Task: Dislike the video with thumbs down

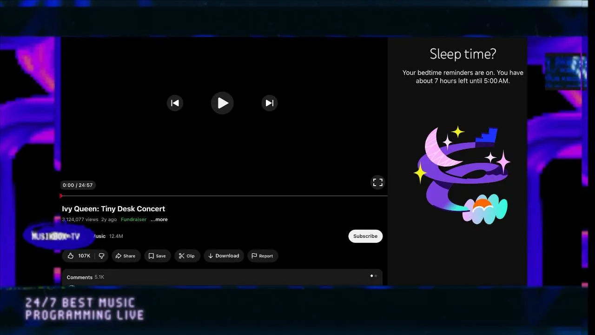Action: [x=101, y=256]
